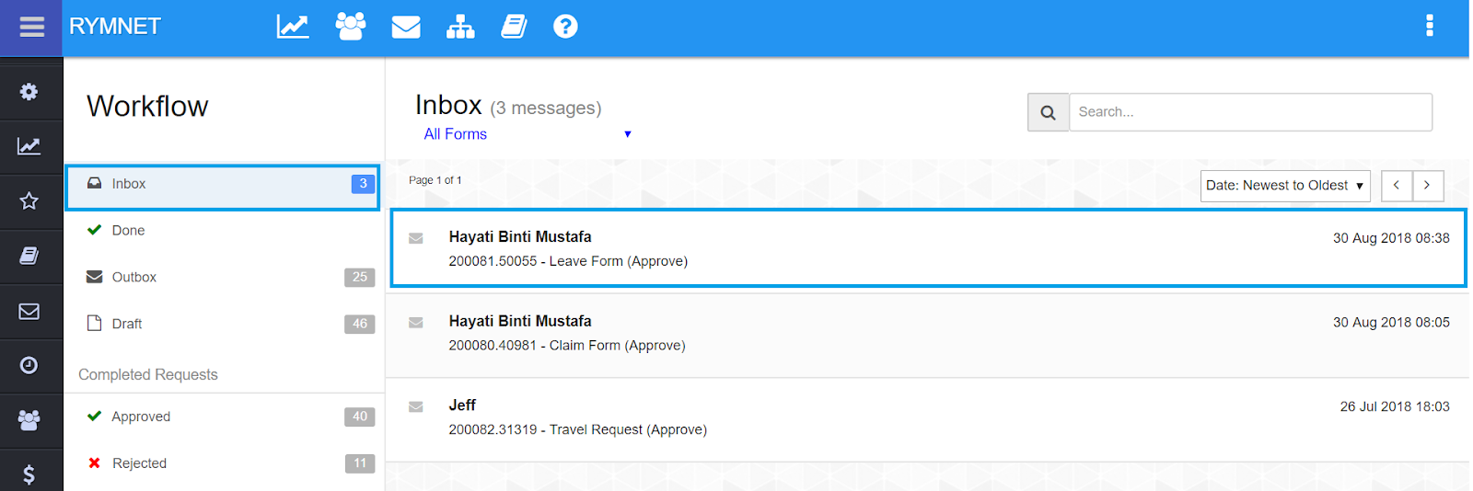This screenshot has width=1473, height=491.
Task: Open the organization chart icon
Action: 460,28
